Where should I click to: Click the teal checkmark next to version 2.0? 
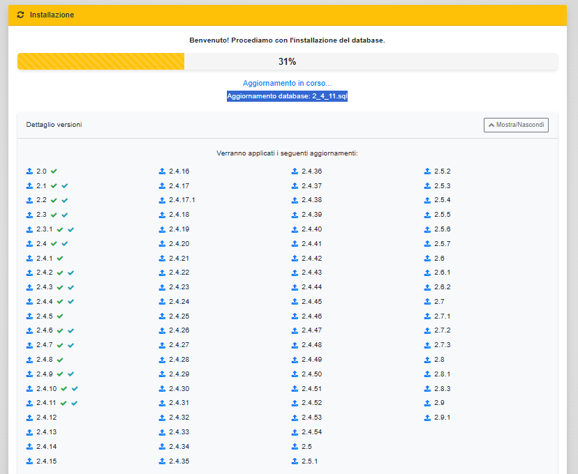tap(54, 171)
